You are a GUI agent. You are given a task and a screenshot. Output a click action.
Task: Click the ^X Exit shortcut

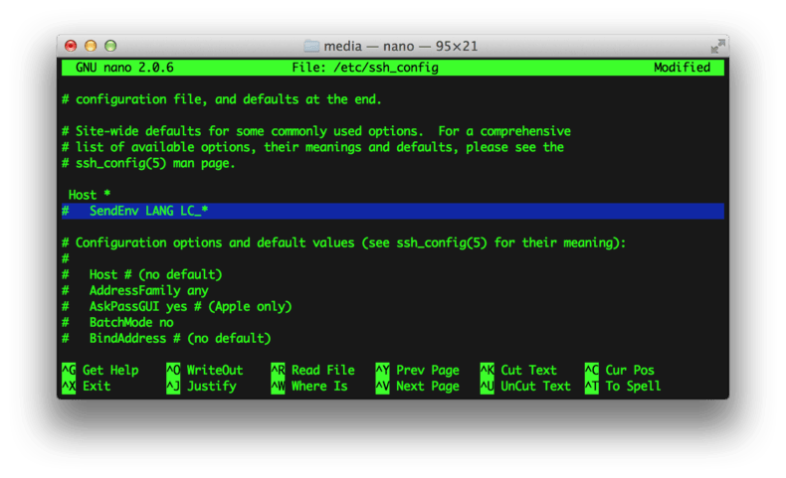coord(87,386)
